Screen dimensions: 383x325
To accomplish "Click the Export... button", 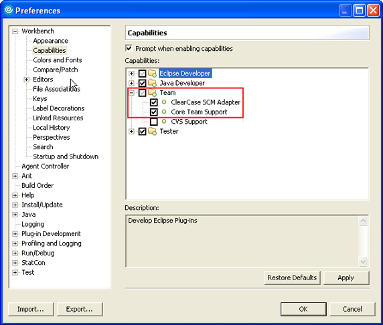I will 80,309.
